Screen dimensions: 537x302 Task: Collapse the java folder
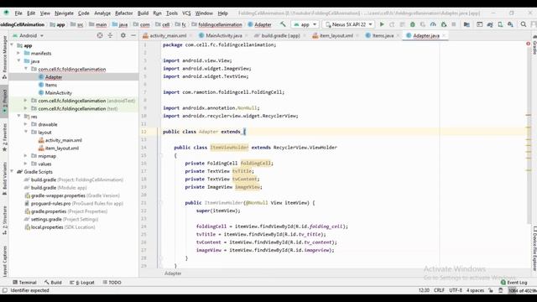pos(18,61)
